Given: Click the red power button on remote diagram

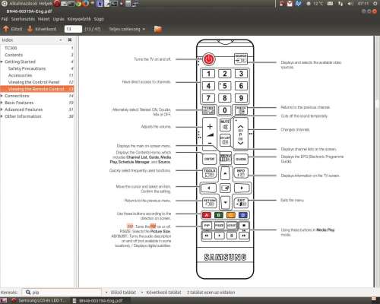Looking at the screenshot, I should click(209, 59).
